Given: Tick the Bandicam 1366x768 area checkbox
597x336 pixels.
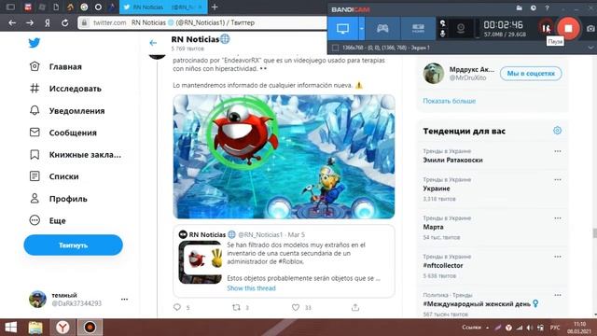Looking at the screenshot, I should [x=335, y=48].
